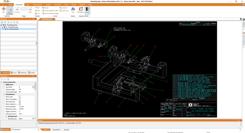Close the 10welding.dwg document tab
The image size is (245, 133).
[x=54, y=19]
